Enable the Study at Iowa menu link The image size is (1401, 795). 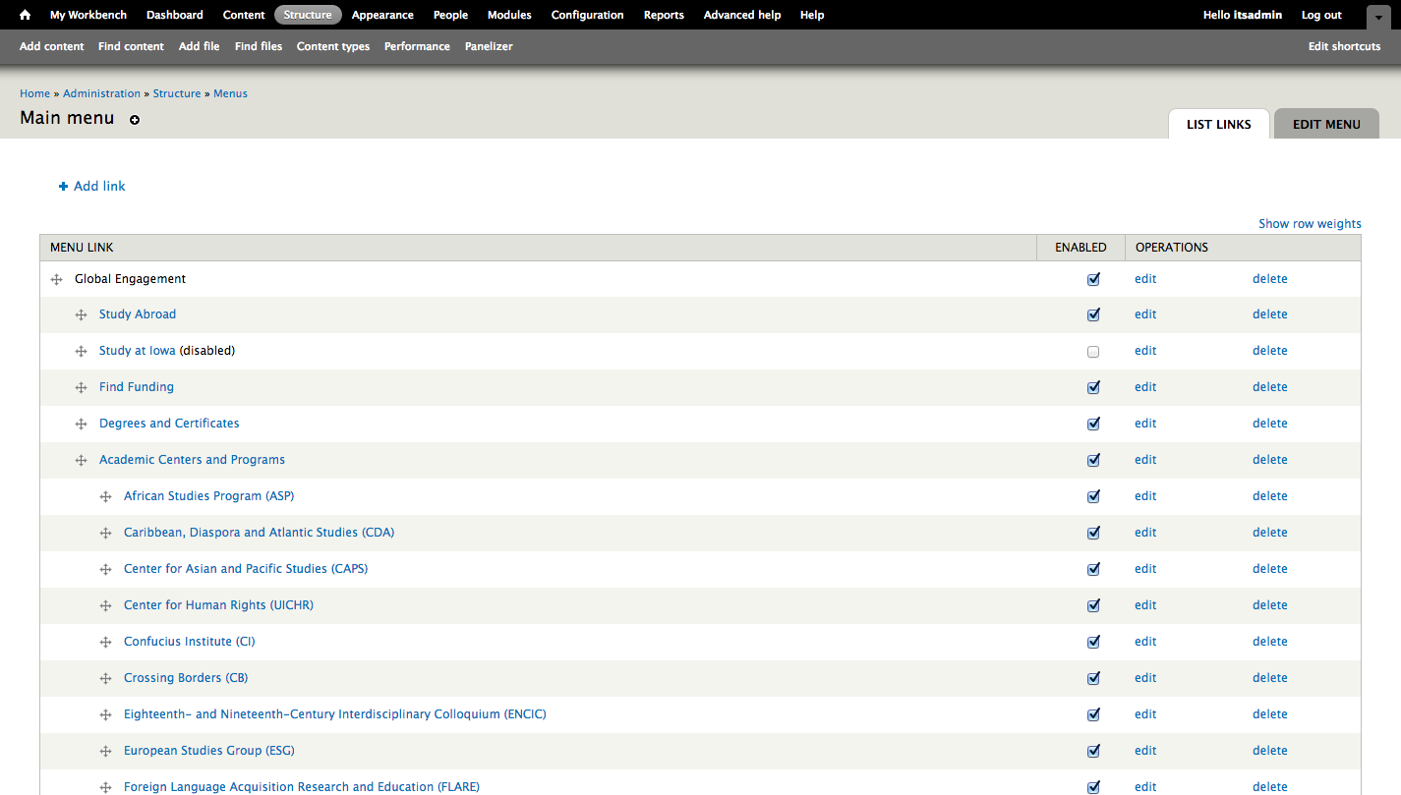[1093, 352]
